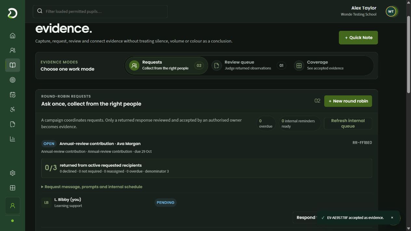Open the WT avatar account menu
The width and height of the screenshot is (411, 231).
click(391, 11)
